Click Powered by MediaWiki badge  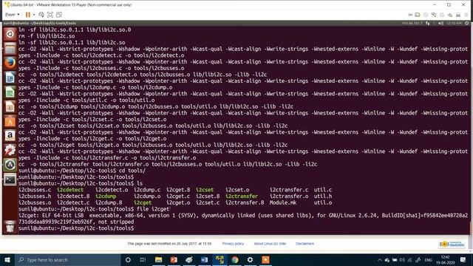coord(452,244)
